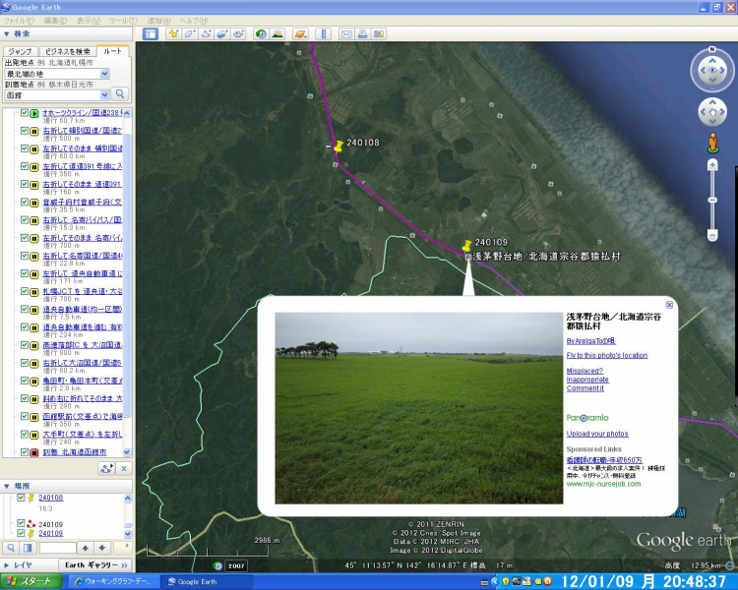Show historical imagery clock icon in toolbar

(261, 33)
